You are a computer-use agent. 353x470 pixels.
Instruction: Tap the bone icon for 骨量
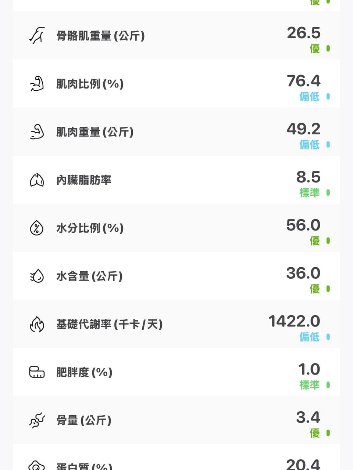pyautogui.click(x=37, y=420)
